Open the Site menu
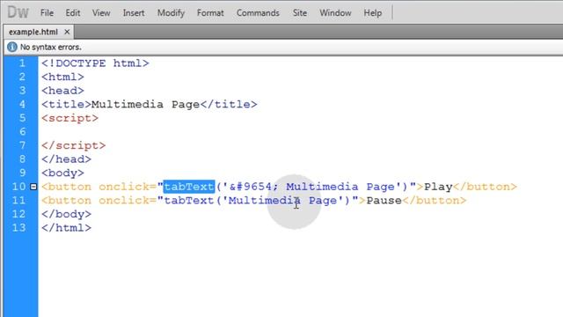563x317 pixels. point(299,13)
